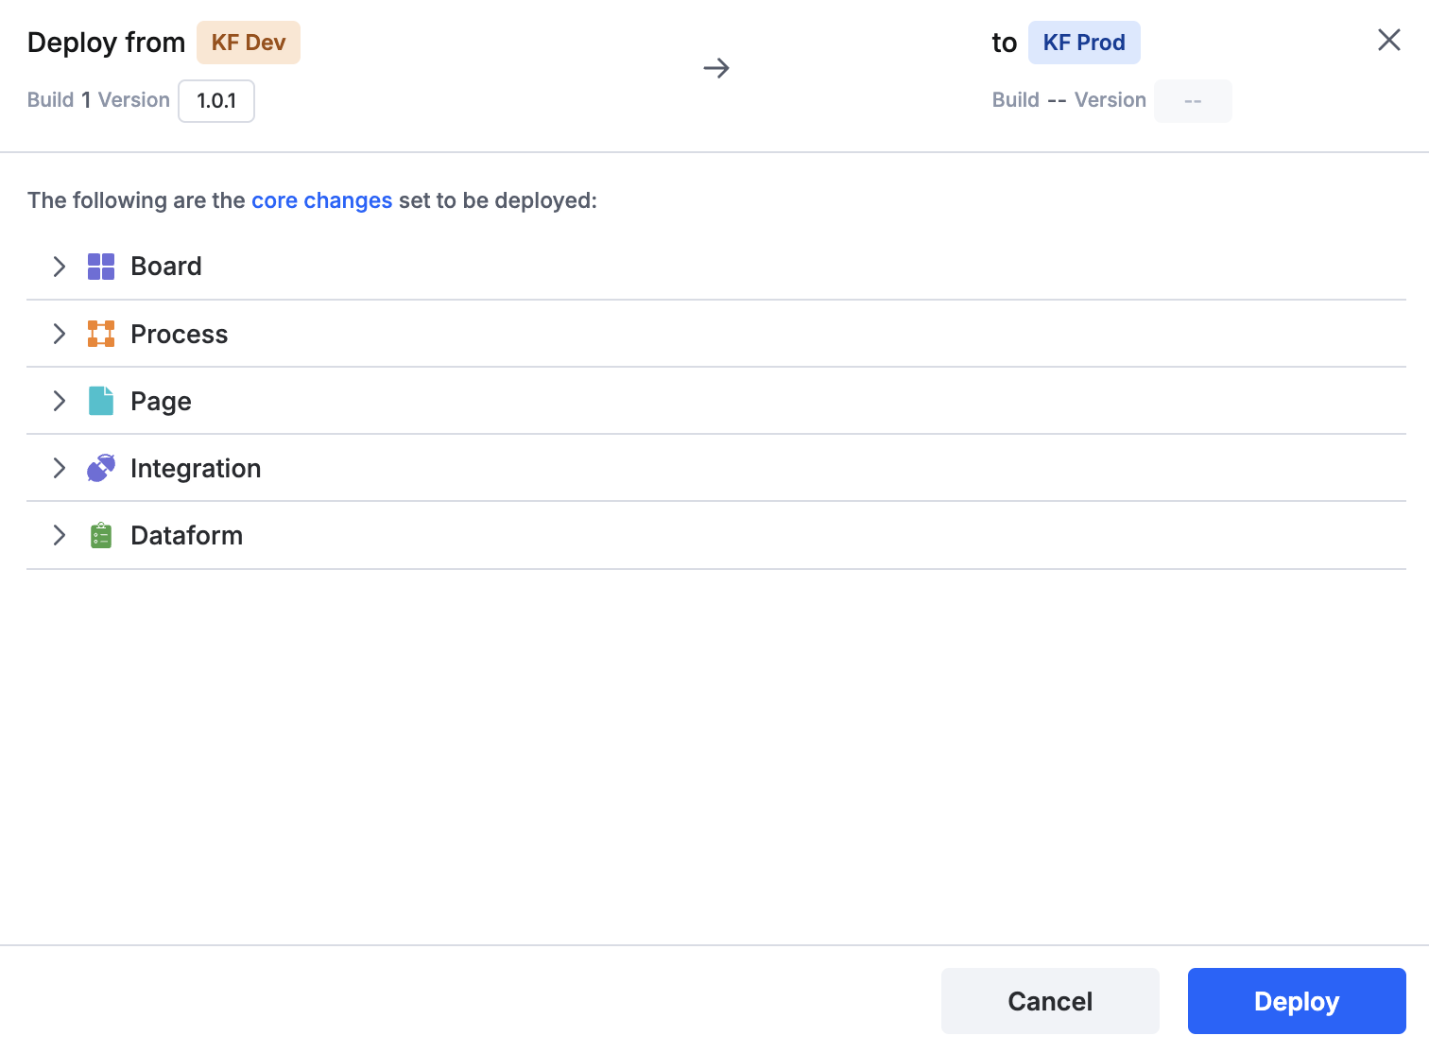
Task: Click the purple Board grid icon
Action: click(101, 267)
